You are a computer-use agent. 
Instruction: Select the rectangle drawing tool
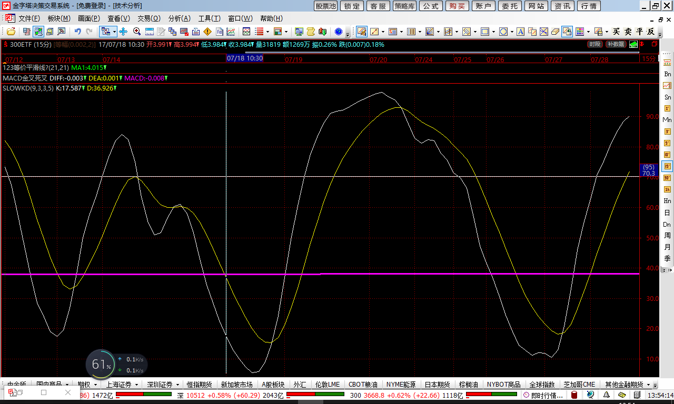point(485,32)
